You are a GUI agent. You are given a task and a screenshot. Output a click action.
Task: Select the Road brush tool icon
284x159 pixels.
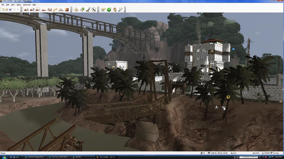click(x=88, y=9)
